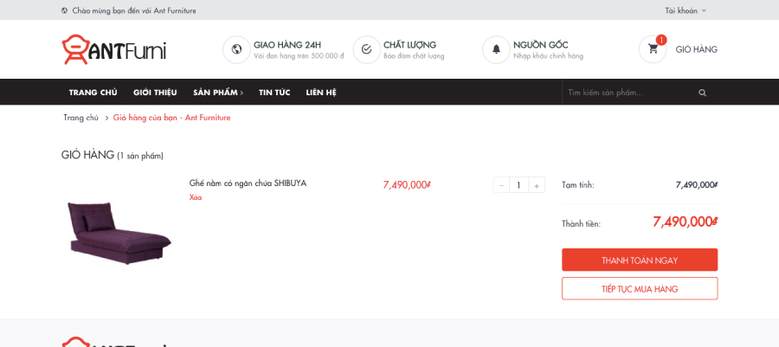Click the globe icon beside Giao Hàng 24H
Image resolution: width=779 pixels, height=347 pixels.
(x=236, y=49)
